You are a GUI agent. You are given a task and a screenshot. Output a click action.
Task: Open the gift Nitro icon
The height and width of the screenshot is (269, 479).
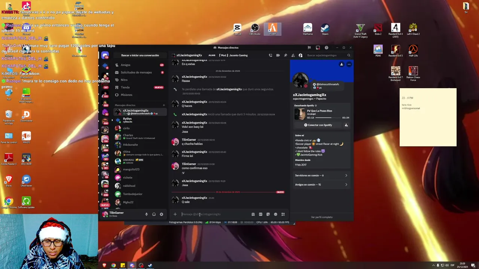[253, 214]
